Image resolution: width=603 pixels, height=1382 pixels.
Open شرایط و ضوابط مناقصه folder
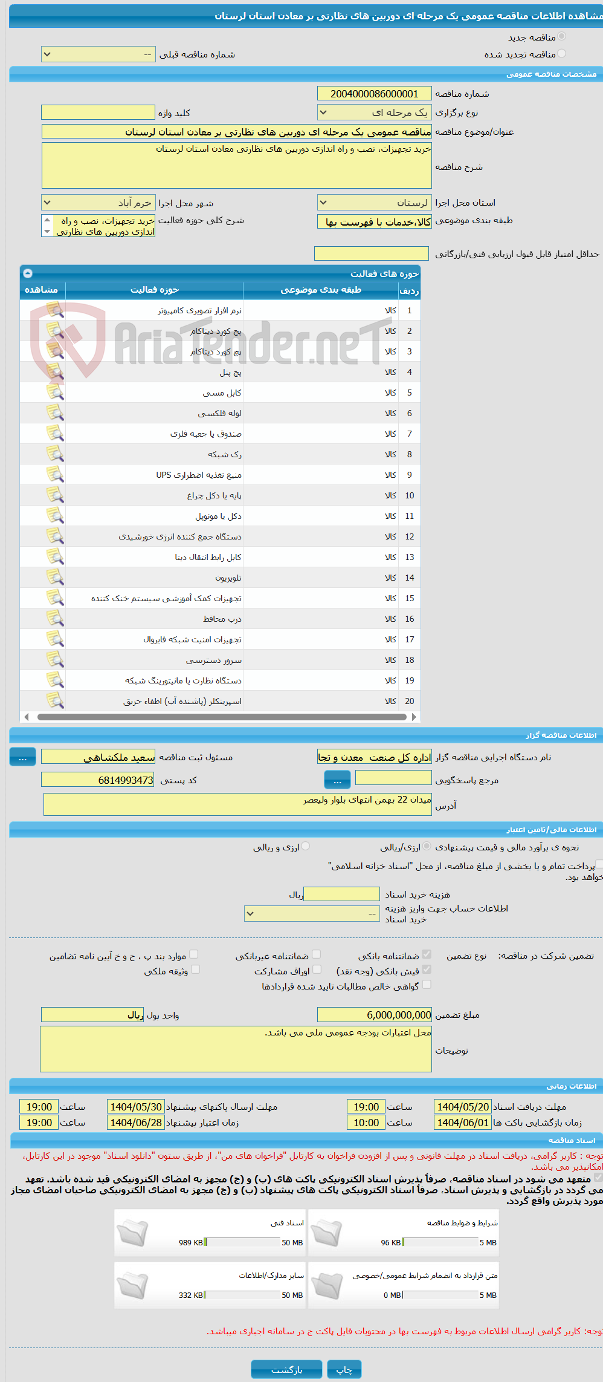pyautogui.click(x=326, y=1234)
